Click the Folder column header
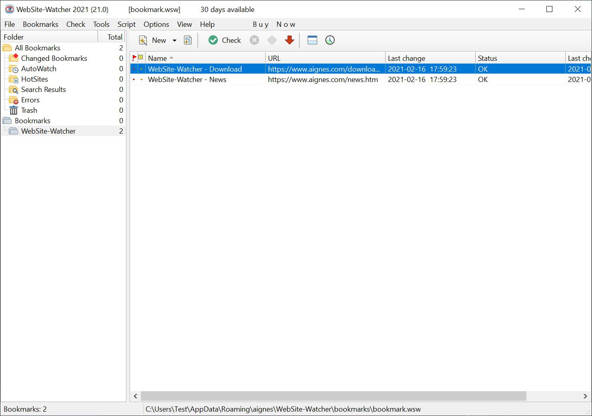 click(x=49, y=37)
